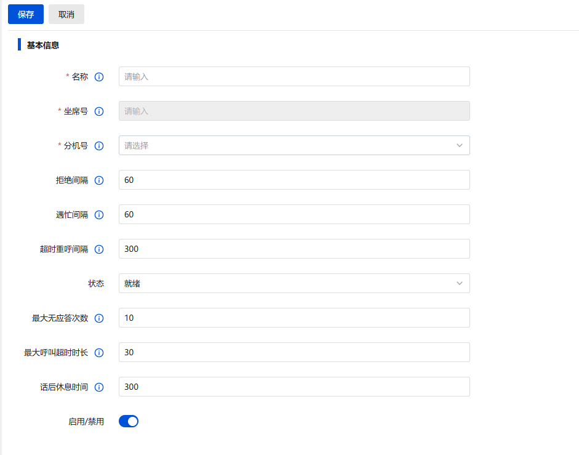The width and height of the screenshot is (579, 455).
Task: Click the 取消 button
Action: pyautogui.click(x=66, y=14)
